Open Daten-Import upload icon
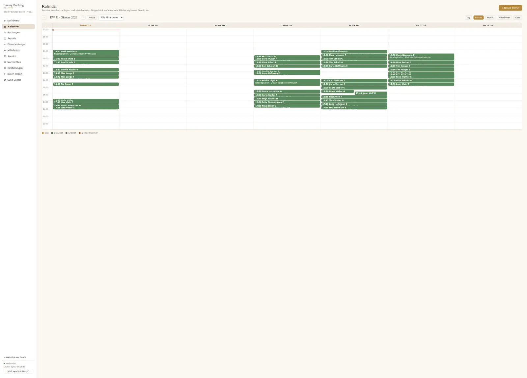 point(5,74)
